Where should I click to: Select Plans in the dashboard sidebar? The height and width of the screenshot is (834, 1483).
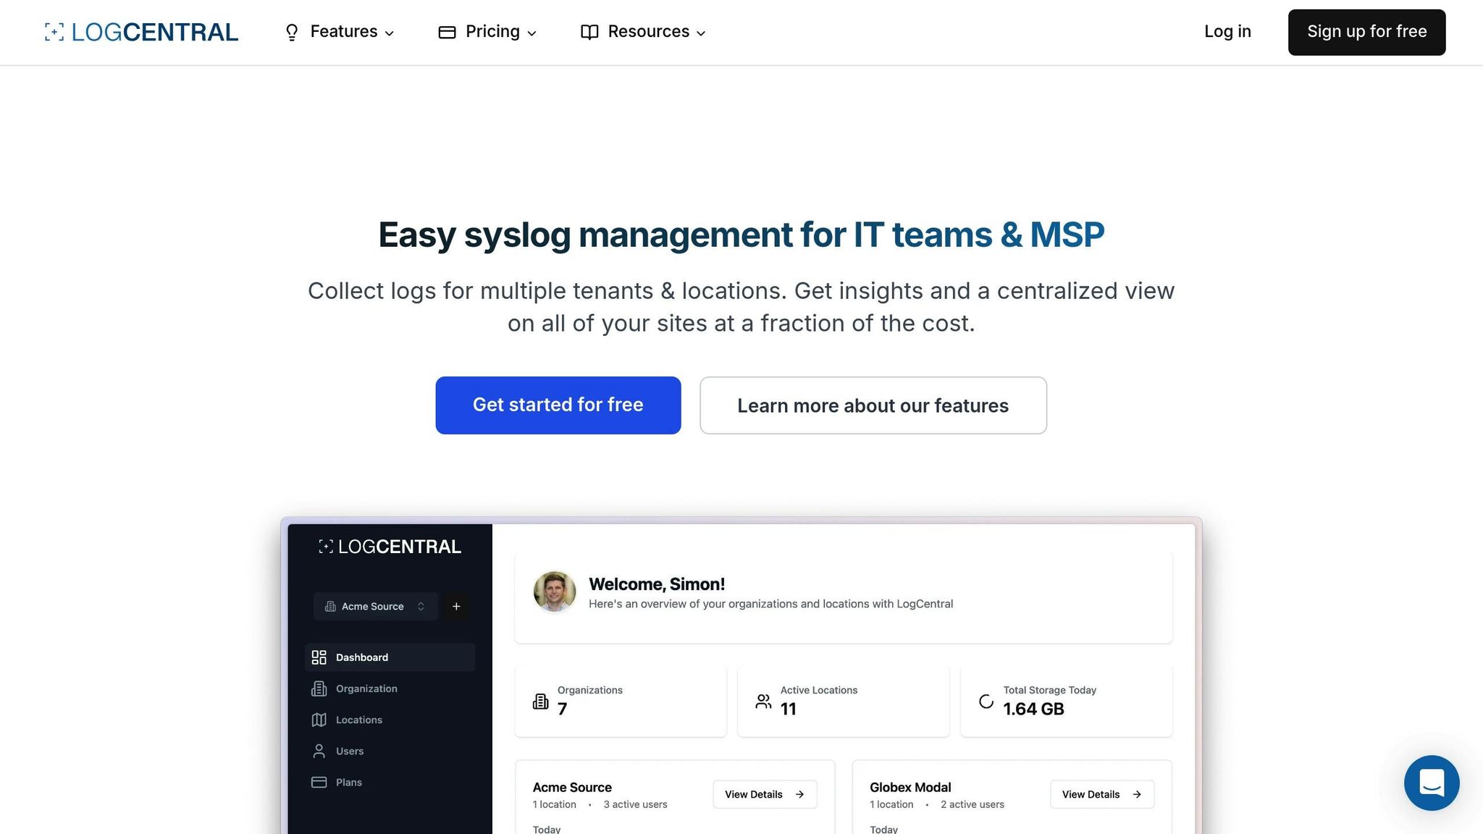point(348,782)
